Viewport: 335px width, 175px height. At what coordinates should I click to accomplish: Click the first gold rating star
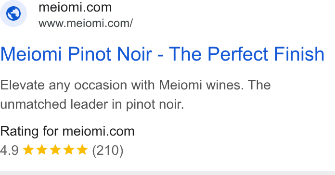[x=28, y=150]
